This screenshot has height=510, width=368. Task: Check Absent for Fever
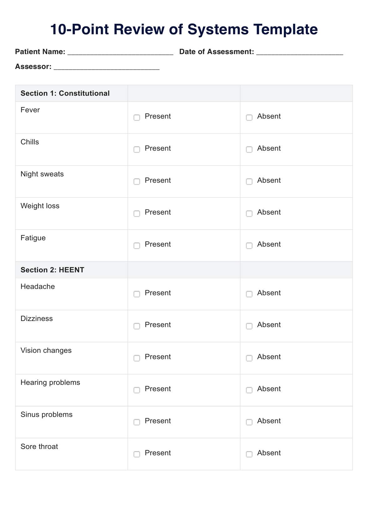coord(249,118)
